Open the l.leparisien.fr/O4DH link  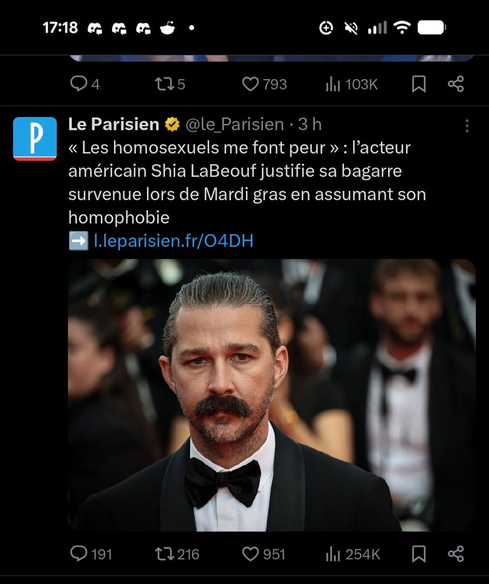tap(173, 241)
